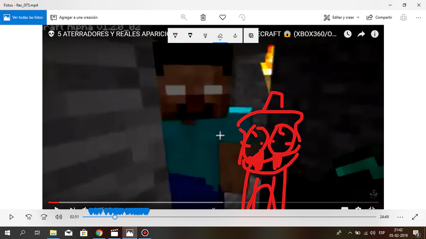Select the red ballpoint pen ink tool
Viewport: 426px width, 239px height.
tap(175, 35)
